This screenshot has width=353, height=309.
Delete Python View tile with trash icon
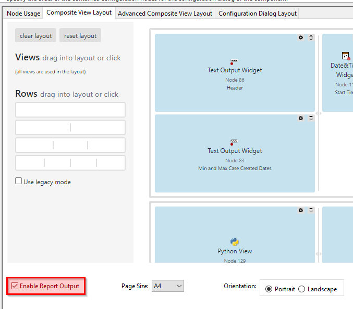(x=311, y=210)
